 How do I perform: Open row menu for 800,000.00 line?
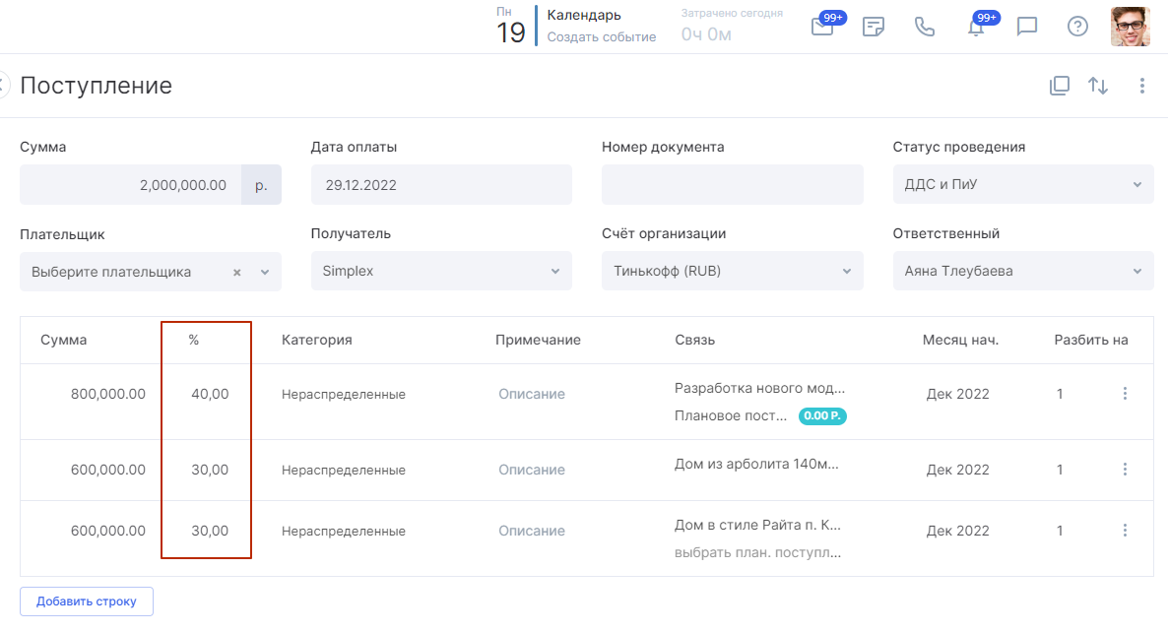coord(1125,394)
